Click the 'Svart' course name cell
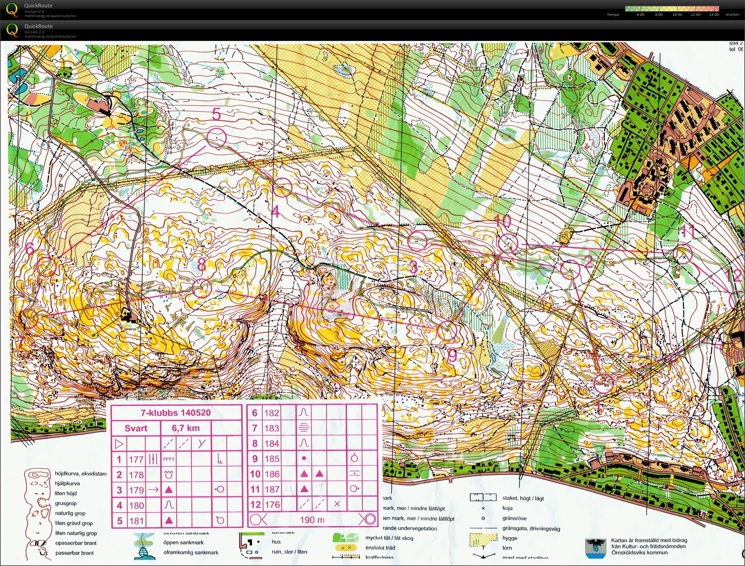The width and height of the screenshot is (745, 566). pos(136,428)
